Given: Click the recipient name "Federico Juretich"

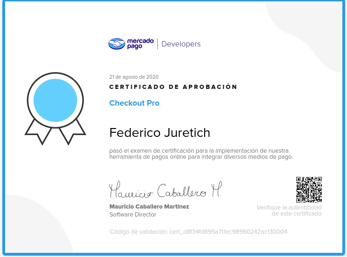Looking at the screenshot, I should tap(160, 133).
